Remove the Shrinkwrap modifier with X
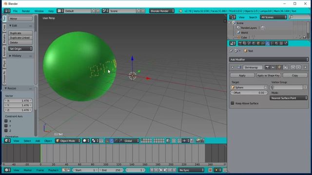 point(306,68)
